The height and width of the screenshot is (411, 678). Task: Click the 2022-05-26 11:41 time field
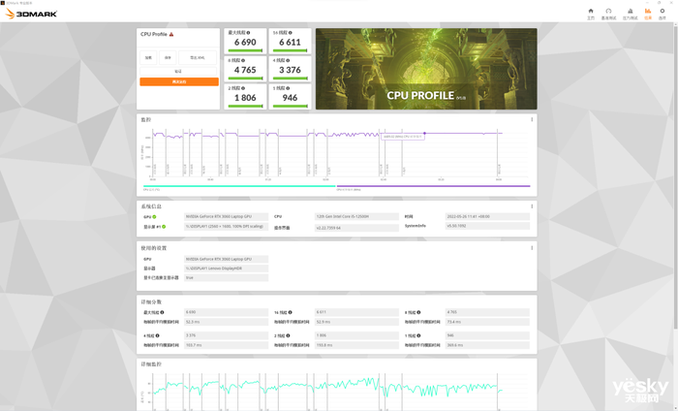click(487, 216)
